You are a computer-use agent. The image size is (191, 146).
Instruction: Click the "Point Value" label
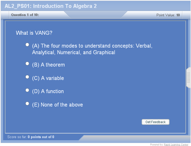(165, 15)
